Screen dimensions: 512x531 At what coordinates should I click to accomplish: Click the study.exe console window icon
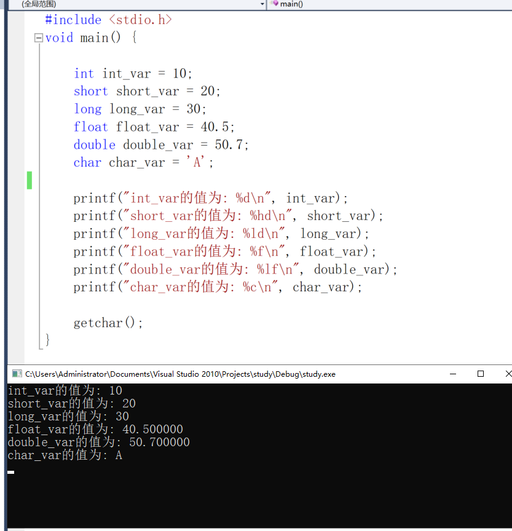(x=17, y=374)
